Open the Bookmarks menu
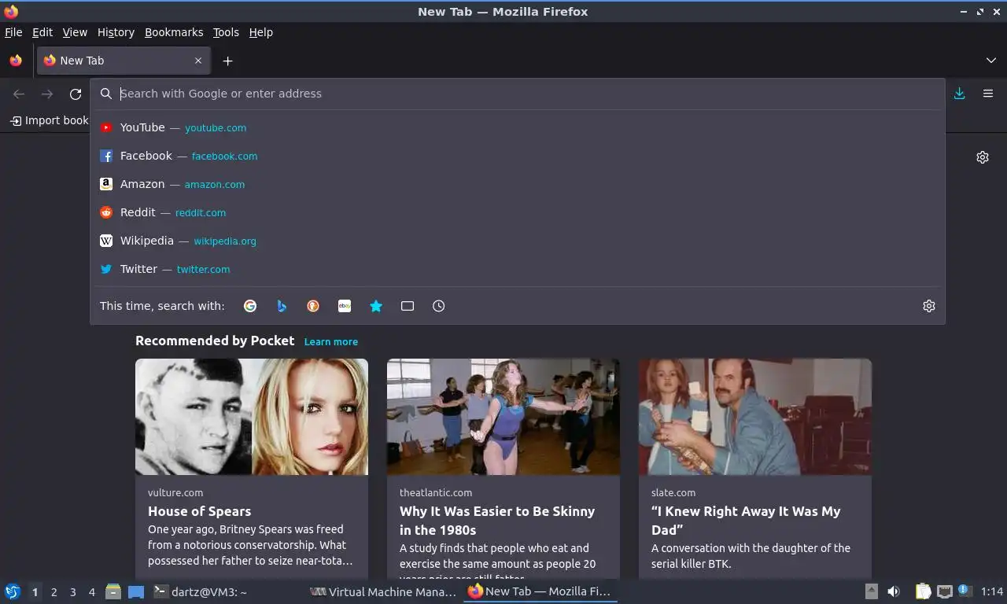This screenshot has width=1007, height=604. [x=174, y=32]
